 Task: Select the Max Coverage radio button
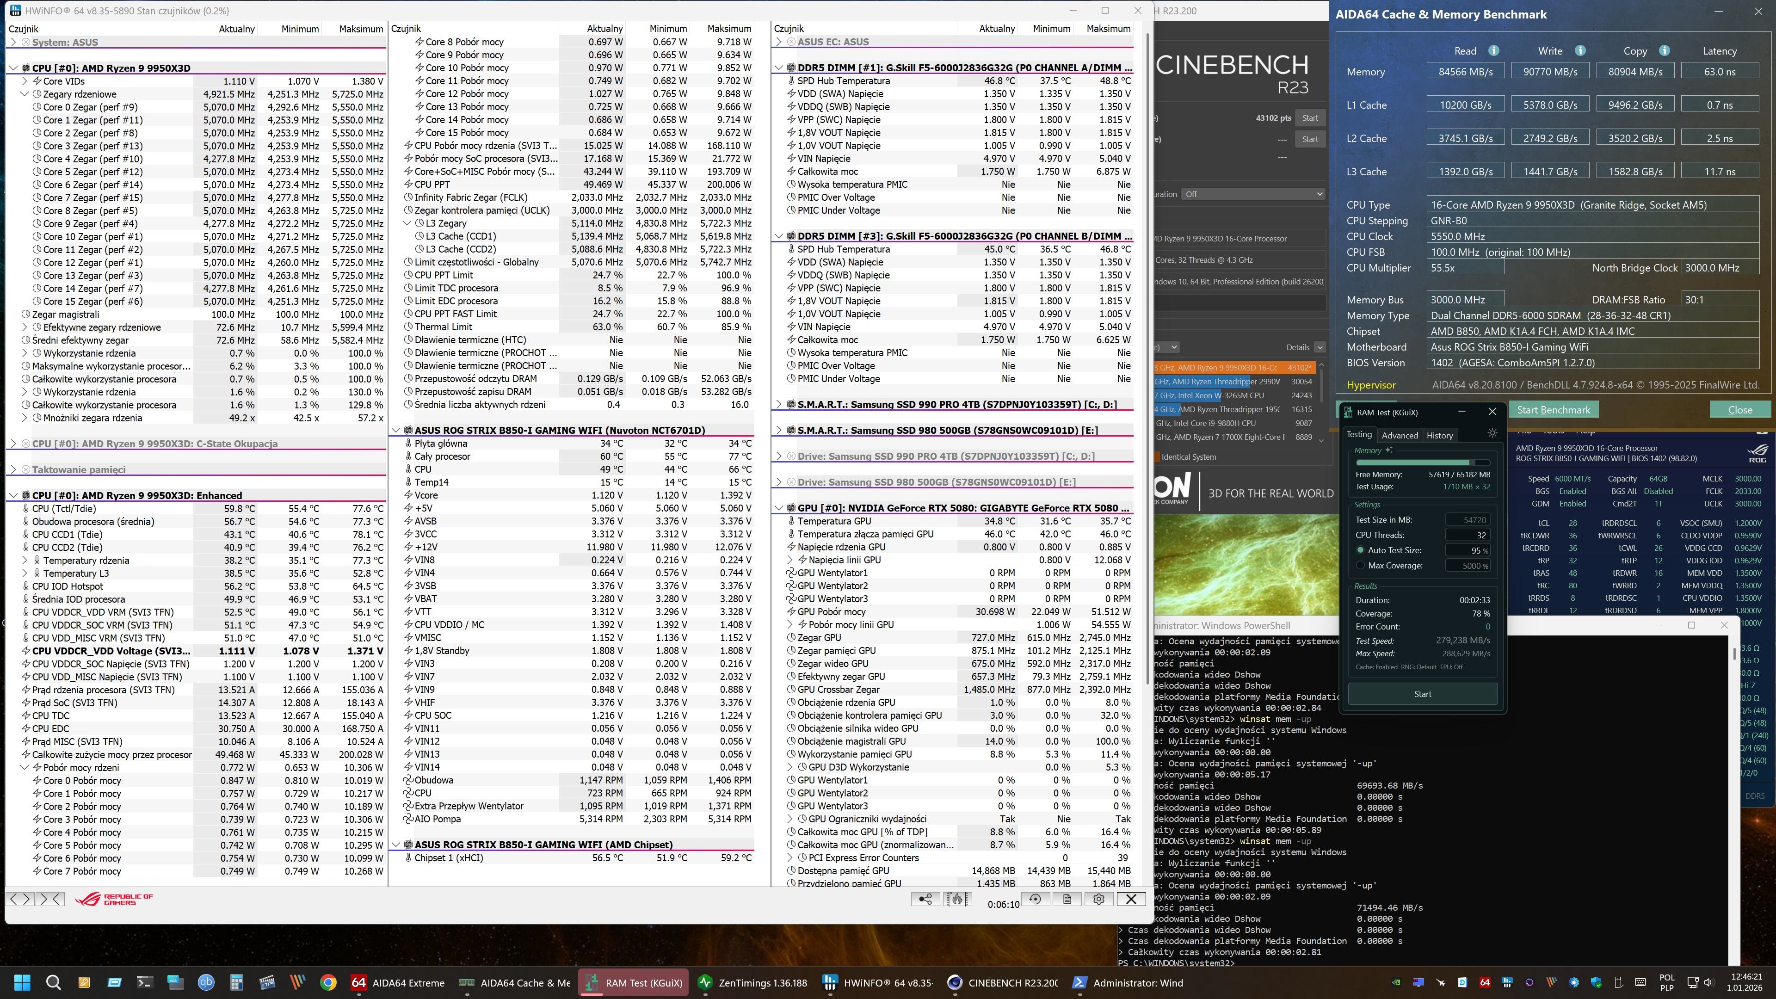1360,565
